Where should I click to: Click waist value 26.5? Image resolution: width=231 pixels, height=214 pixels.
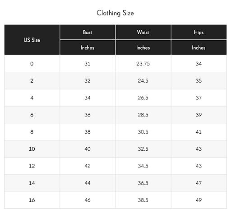[143, 98]
